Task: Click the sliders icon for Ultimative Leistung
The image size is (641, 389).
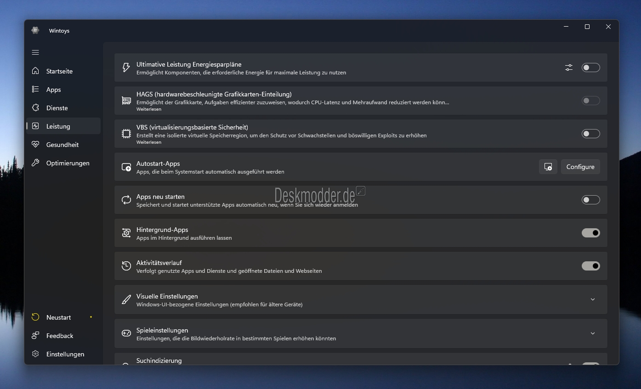Action: 569,68
